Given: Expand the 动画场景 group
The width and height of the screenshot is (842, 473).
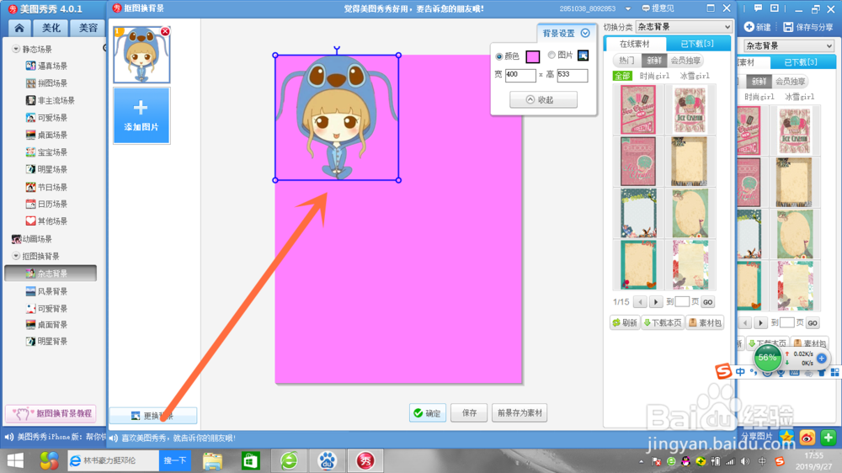Looking at the screenshot, I should point(32,239).
